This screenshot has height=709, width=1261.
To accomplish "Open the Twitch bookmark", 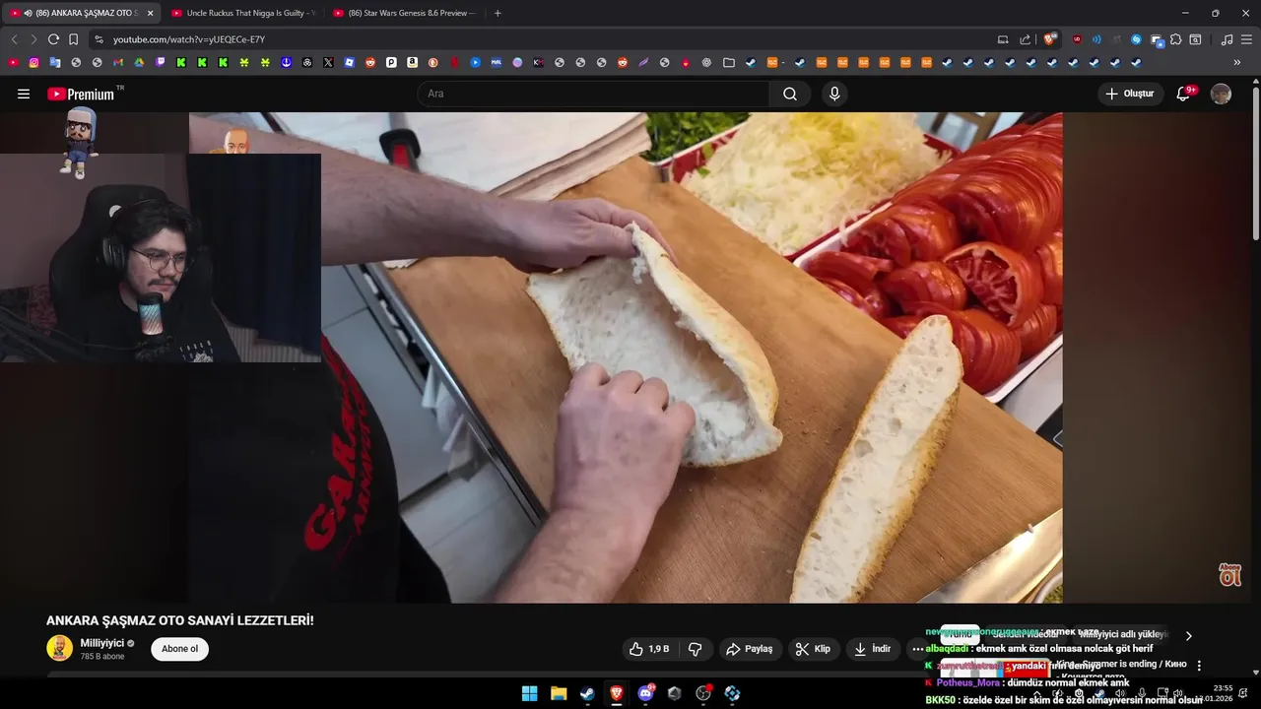I will pyautogui.click(x=161, y=62).
